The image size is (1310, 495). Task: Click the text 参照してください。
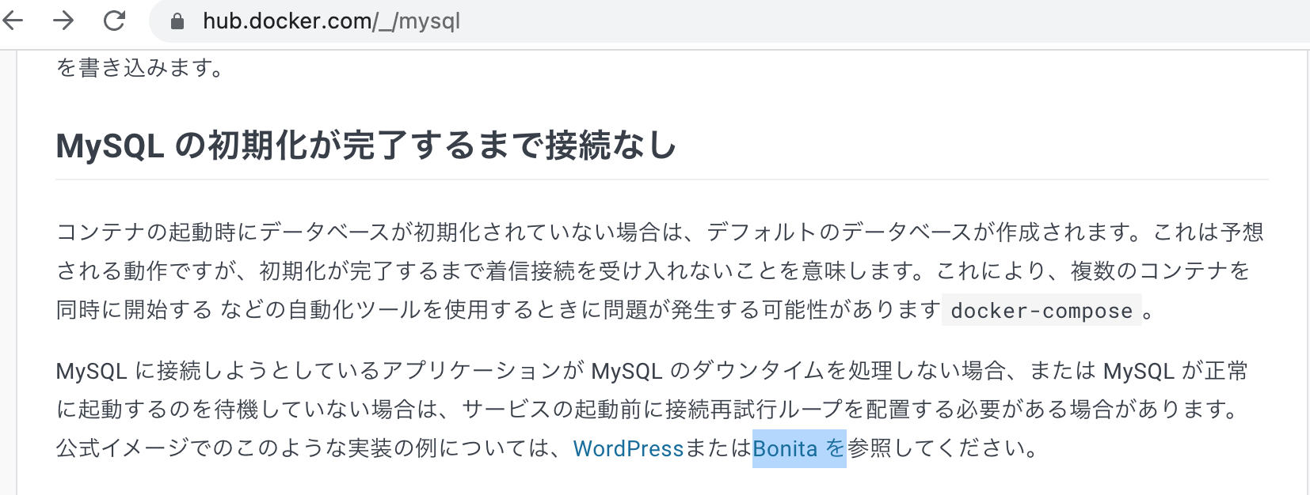pos(943,448)
